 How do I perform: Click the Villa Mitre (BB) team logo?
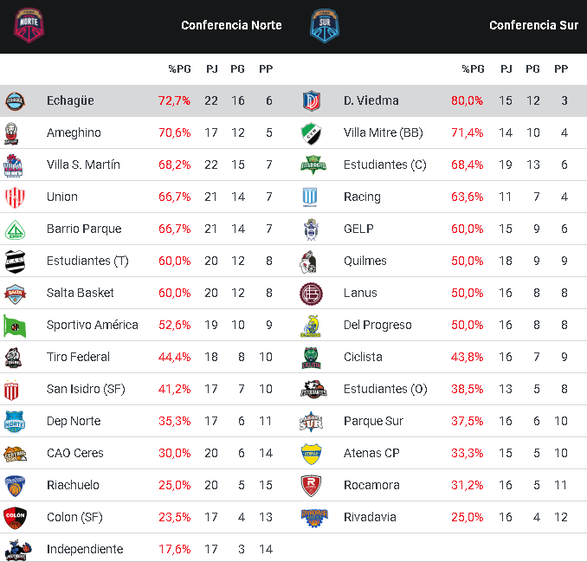pyautogui.click(x=313, y=132)
